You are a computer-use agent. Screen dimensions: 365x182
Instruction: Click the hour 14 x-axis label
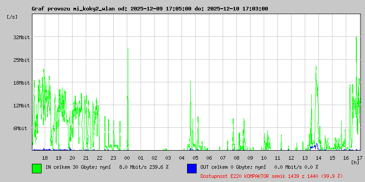(318, 158)
